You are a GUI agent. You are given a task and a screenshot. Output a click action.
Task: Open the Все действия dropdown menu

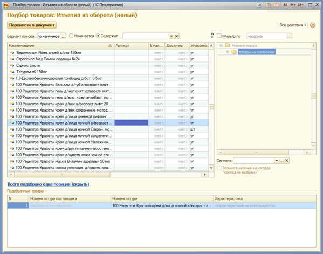[x=293, y=25]
